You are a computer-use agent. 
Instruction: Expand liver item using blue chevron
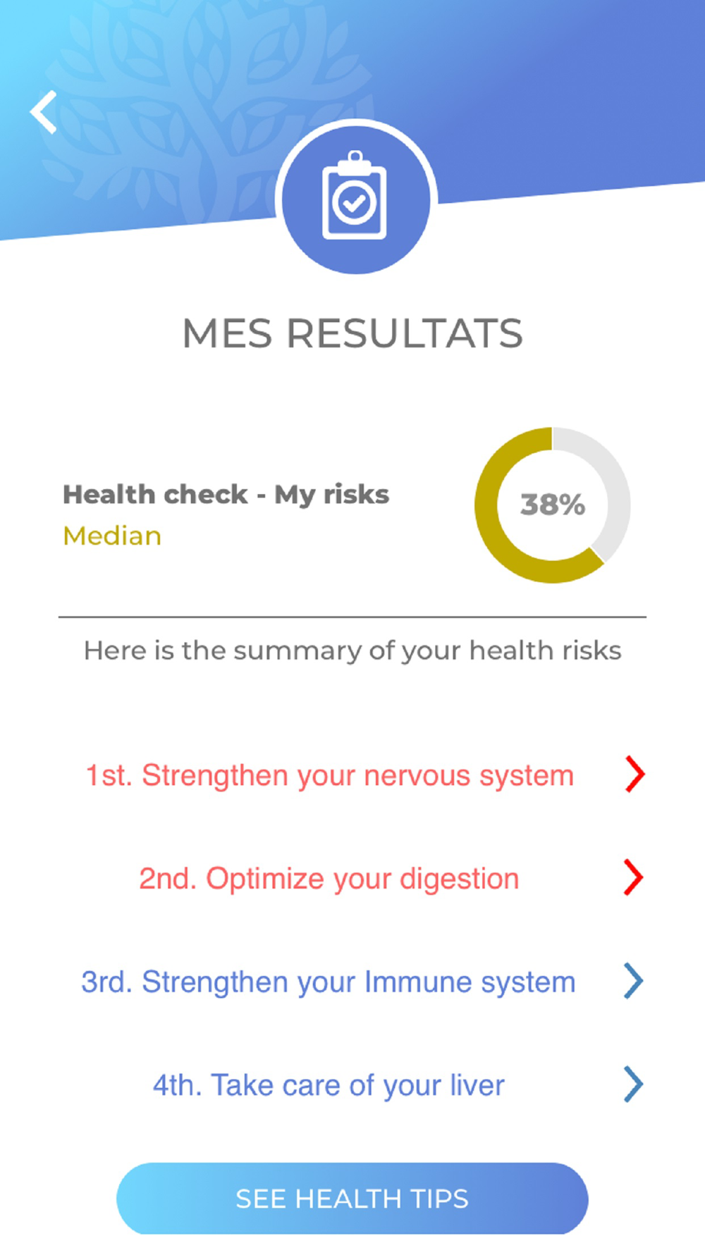pos(634,1084)
